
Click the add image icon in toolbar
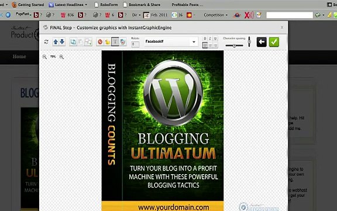[123, 42]
